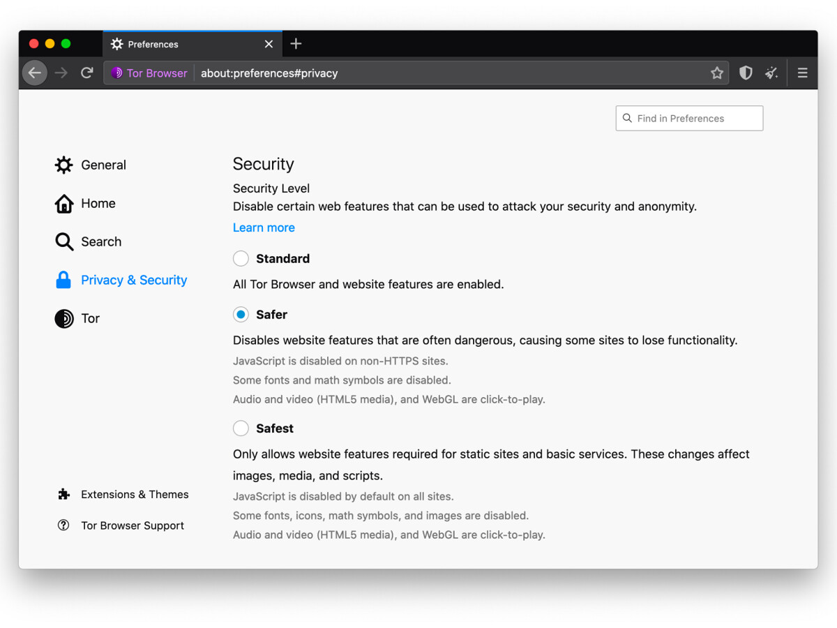Click the Tor Browser Support question icon
Viewport: 837px width, 628px height.
[63, 525]
